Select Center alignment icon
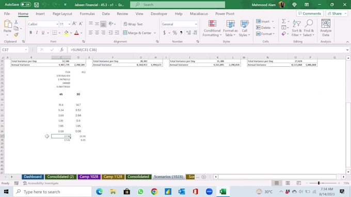Image resolution: width=351 pixels, height=197 pixels. click(97, 32)
